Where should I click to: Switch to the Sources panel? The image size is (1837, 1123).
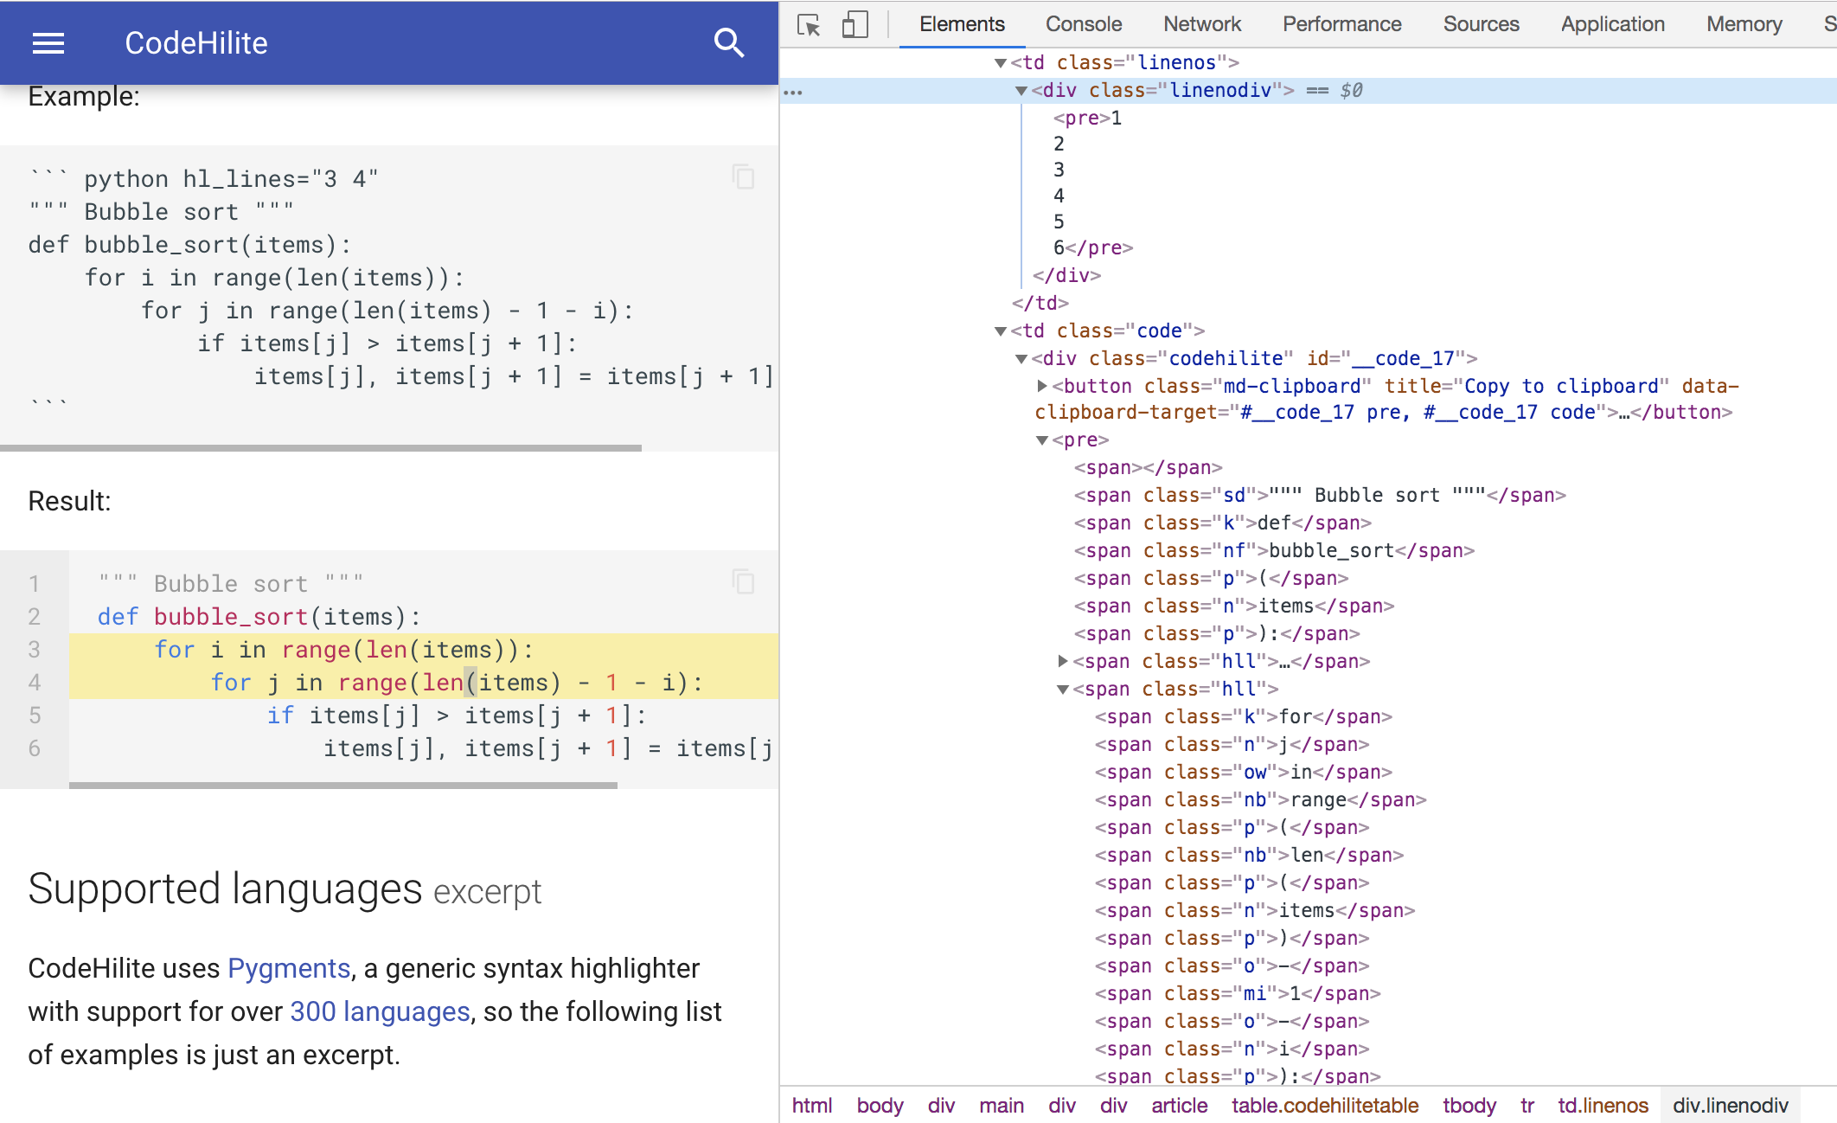(1482, 24)
